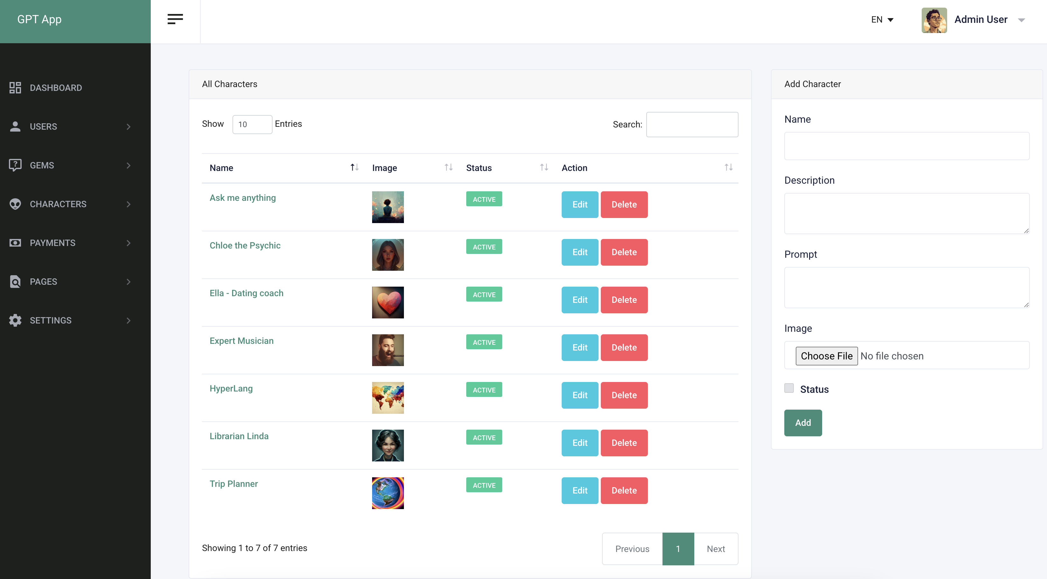
Task: Click the Expert Musician bearded man thumbnail
Action: 388,350
